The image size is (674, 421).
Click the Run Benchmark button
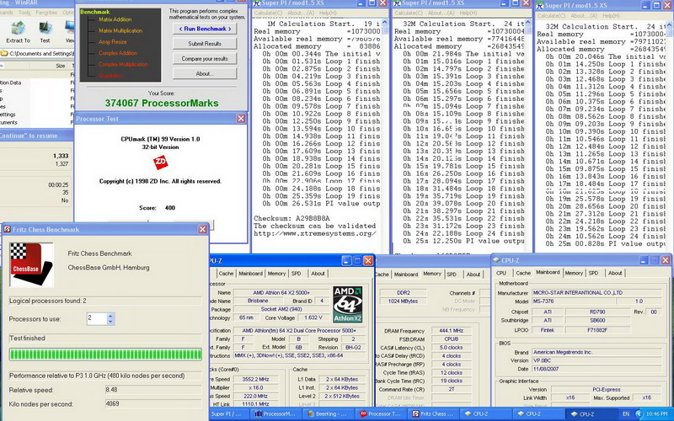[x=205, y=29]
